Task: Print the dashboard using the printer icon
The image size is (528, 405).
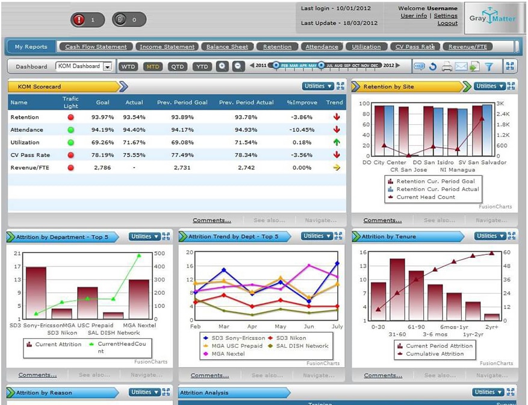Action: point(447,66)
